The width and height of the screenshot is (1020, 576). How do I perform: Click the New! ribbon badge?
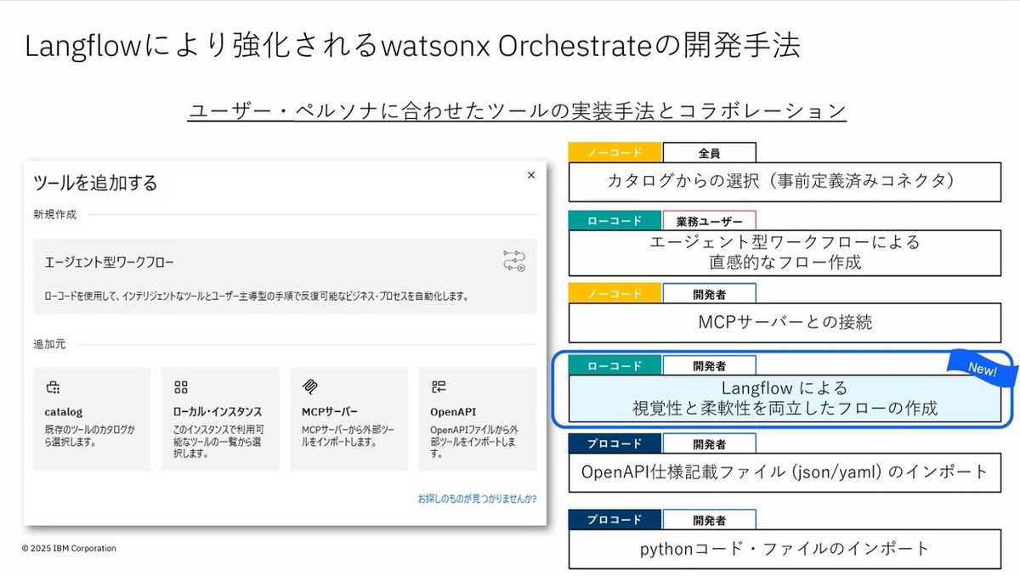pyautogui.click(x=983, y=370)
